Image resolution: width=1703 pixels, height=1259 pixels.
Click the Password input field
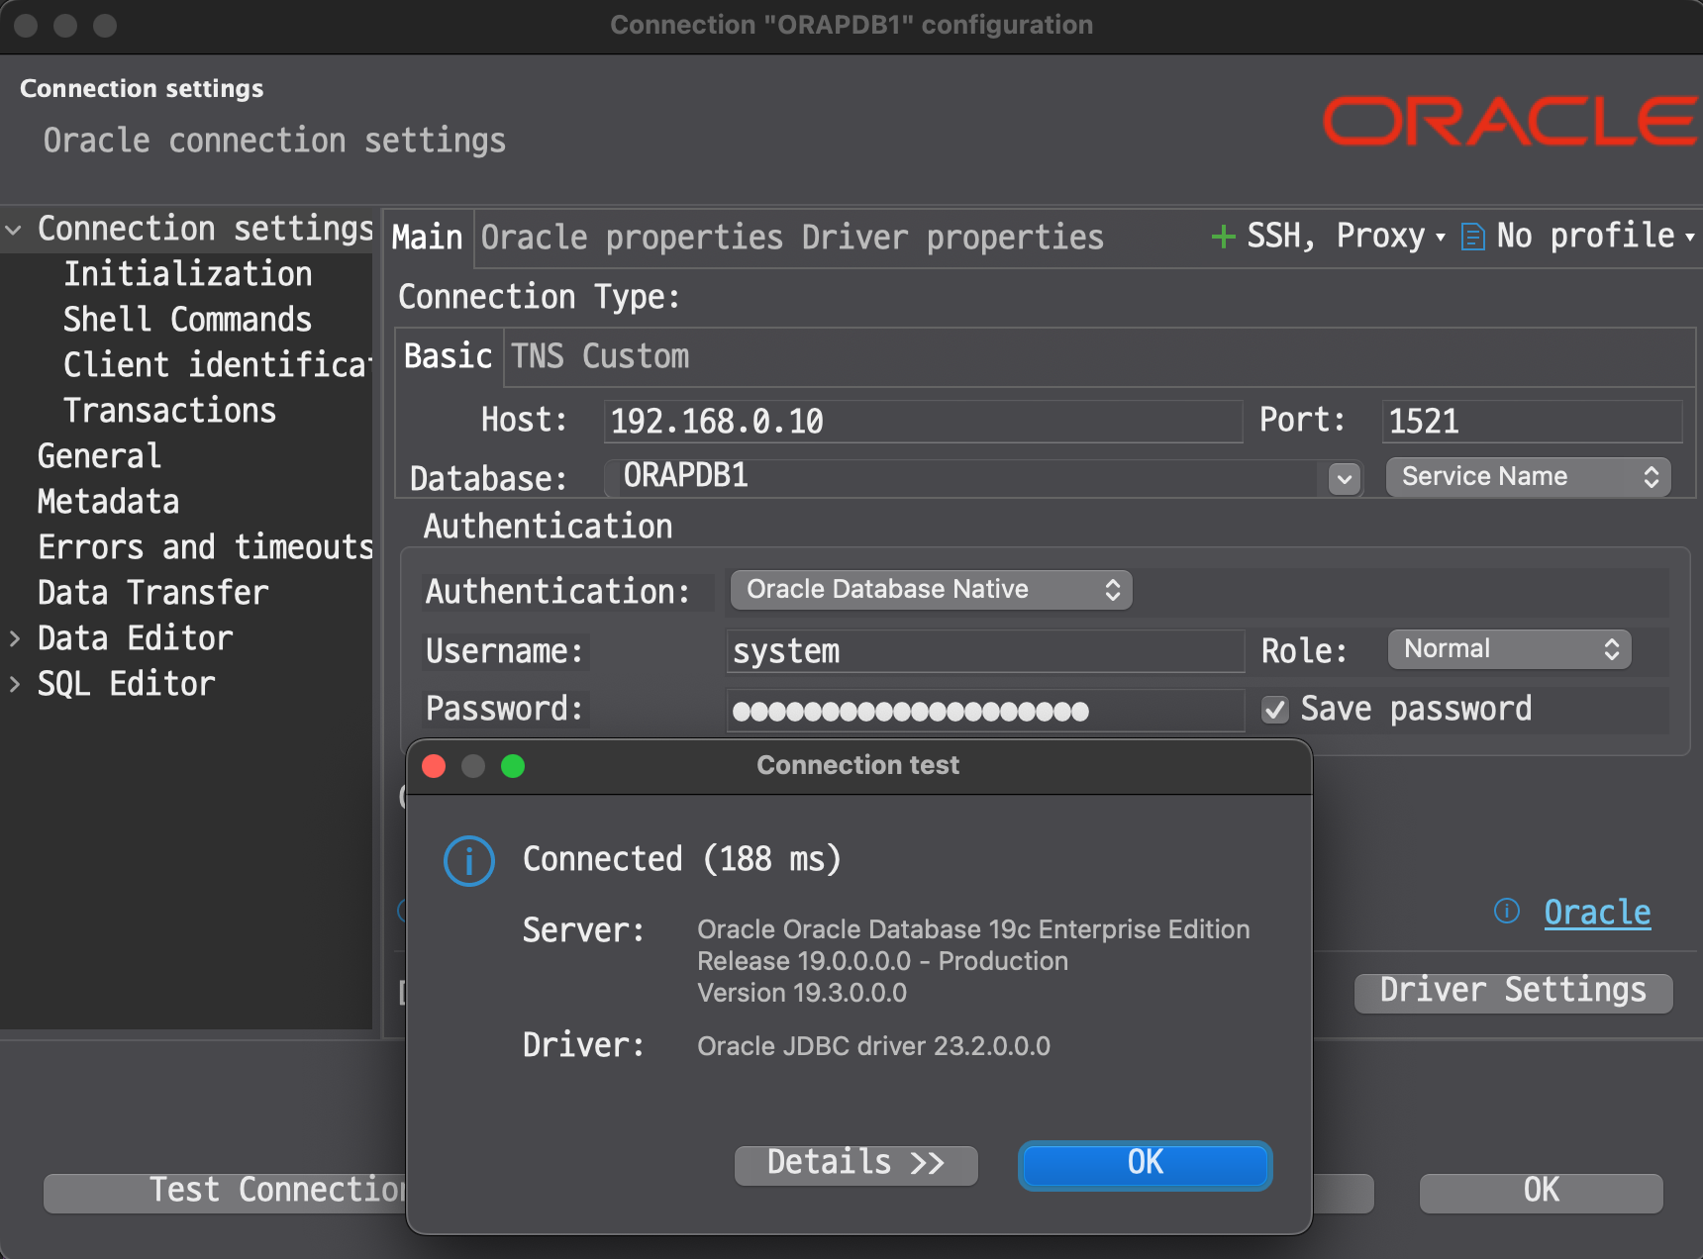point(985,711)
